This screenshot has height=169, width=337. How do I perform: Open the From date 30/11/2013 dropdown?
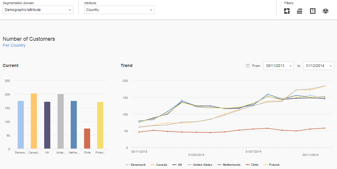click(x=278, y=66)
